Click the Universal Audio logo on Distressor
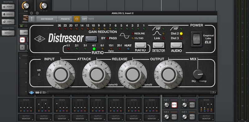Screen dimensions: 249x122 click(40, 39)
